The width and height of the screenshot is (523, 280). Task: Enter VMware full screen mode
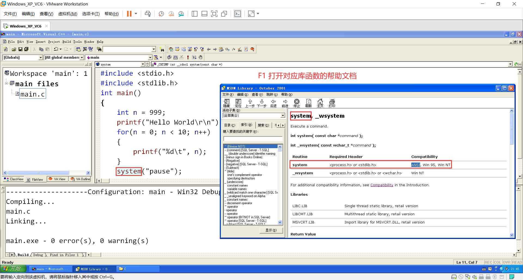214,14
